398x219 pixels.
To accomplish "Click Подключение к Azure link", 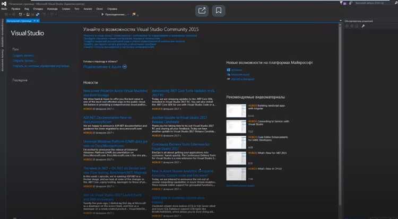I will tap(102, 67).
